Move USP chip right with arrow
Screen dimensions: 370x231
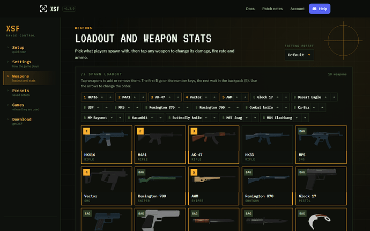click(106, 107)
